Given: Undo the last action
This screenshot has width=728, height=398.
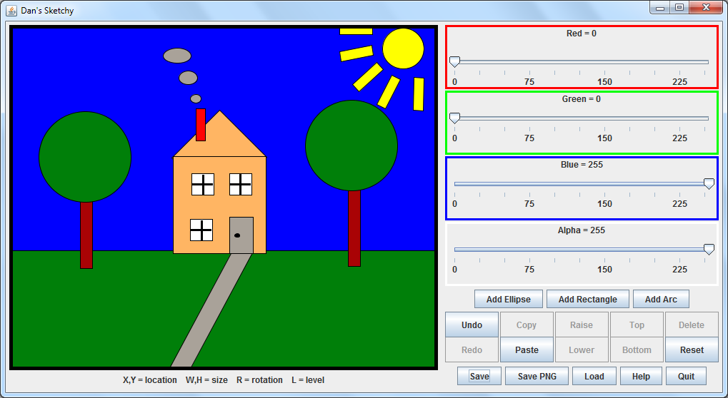Looking at the screenshot, I should 472,325.
